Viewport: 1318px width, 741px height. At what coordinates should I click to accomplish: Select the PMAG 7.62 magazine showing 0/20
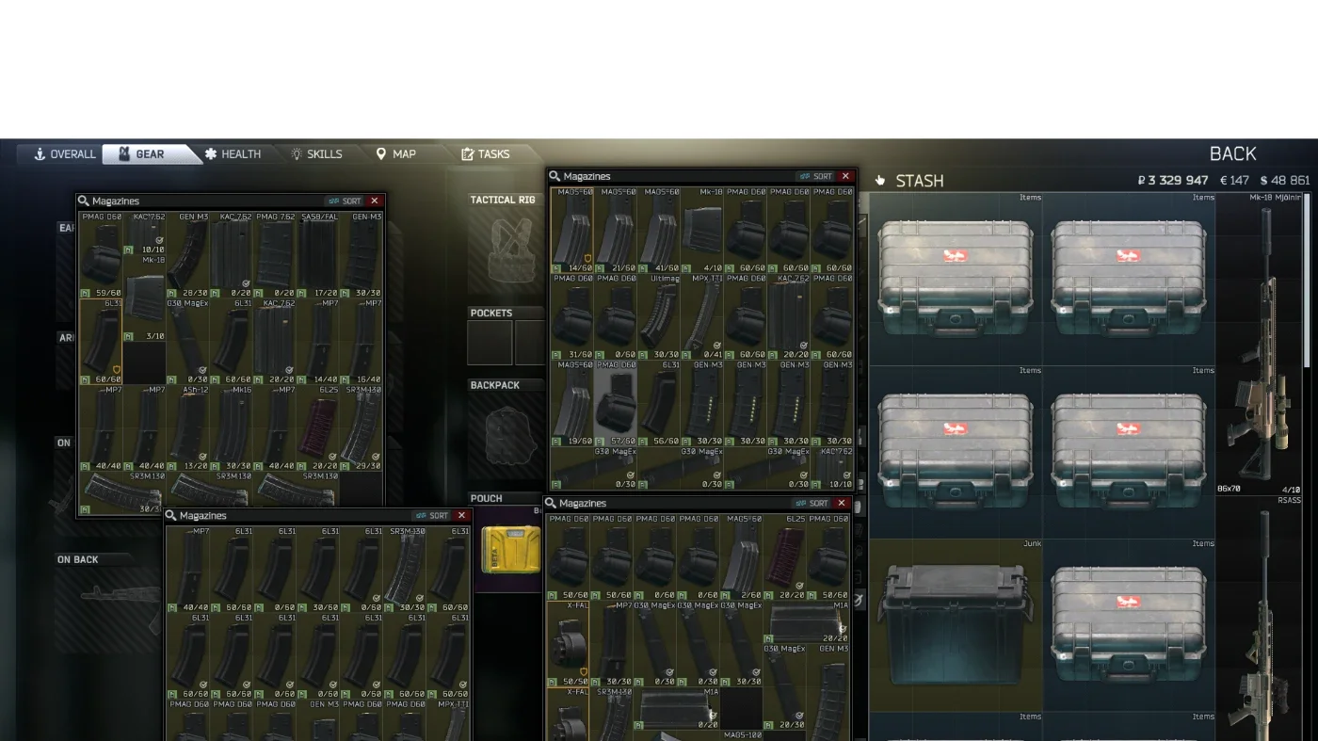(x=275, y=255)
